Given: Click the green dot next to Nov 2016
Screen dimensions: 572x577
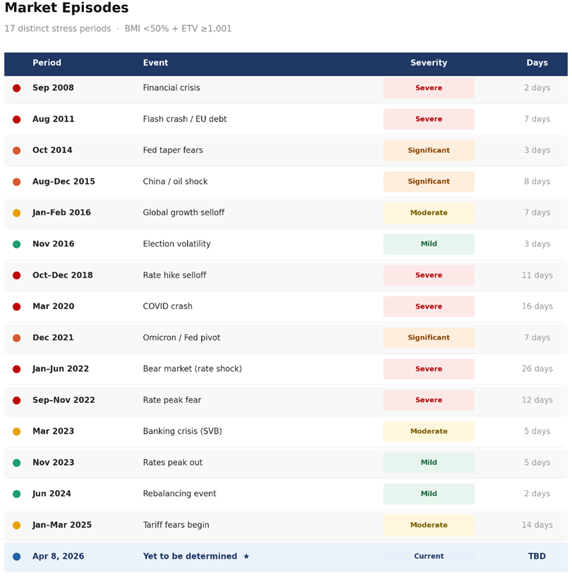Looking at the screenshot, I should point(16,243).
